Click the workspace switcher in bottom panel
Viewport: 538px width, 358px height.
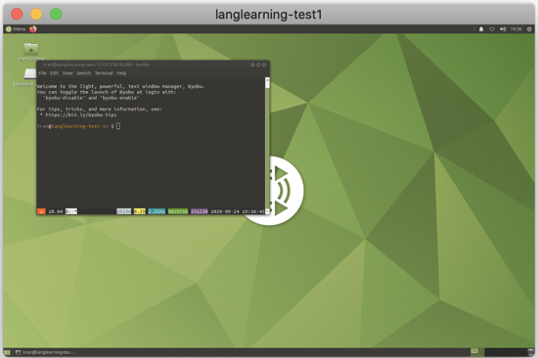[499, 352]
